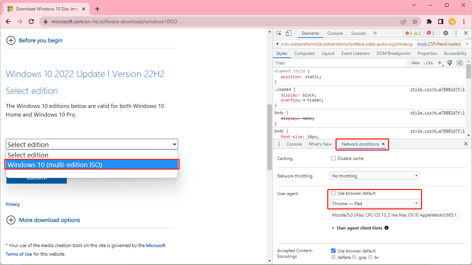Screen dimensions: 472x265
Task: Close the DevTools bottom drawer
Action: pos(466,144)
